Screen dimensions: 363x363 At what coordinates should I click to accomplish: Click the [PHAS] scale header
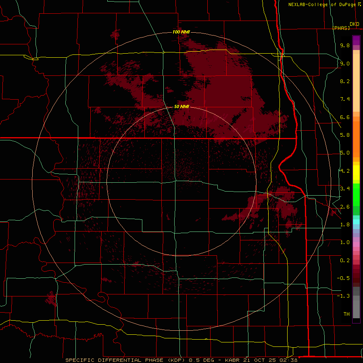(x=341, y=28)
